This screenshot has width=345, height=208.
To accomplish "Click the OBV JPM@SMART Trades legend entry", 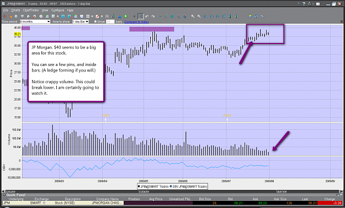I will pyautogui.click(x=188, y=187).
